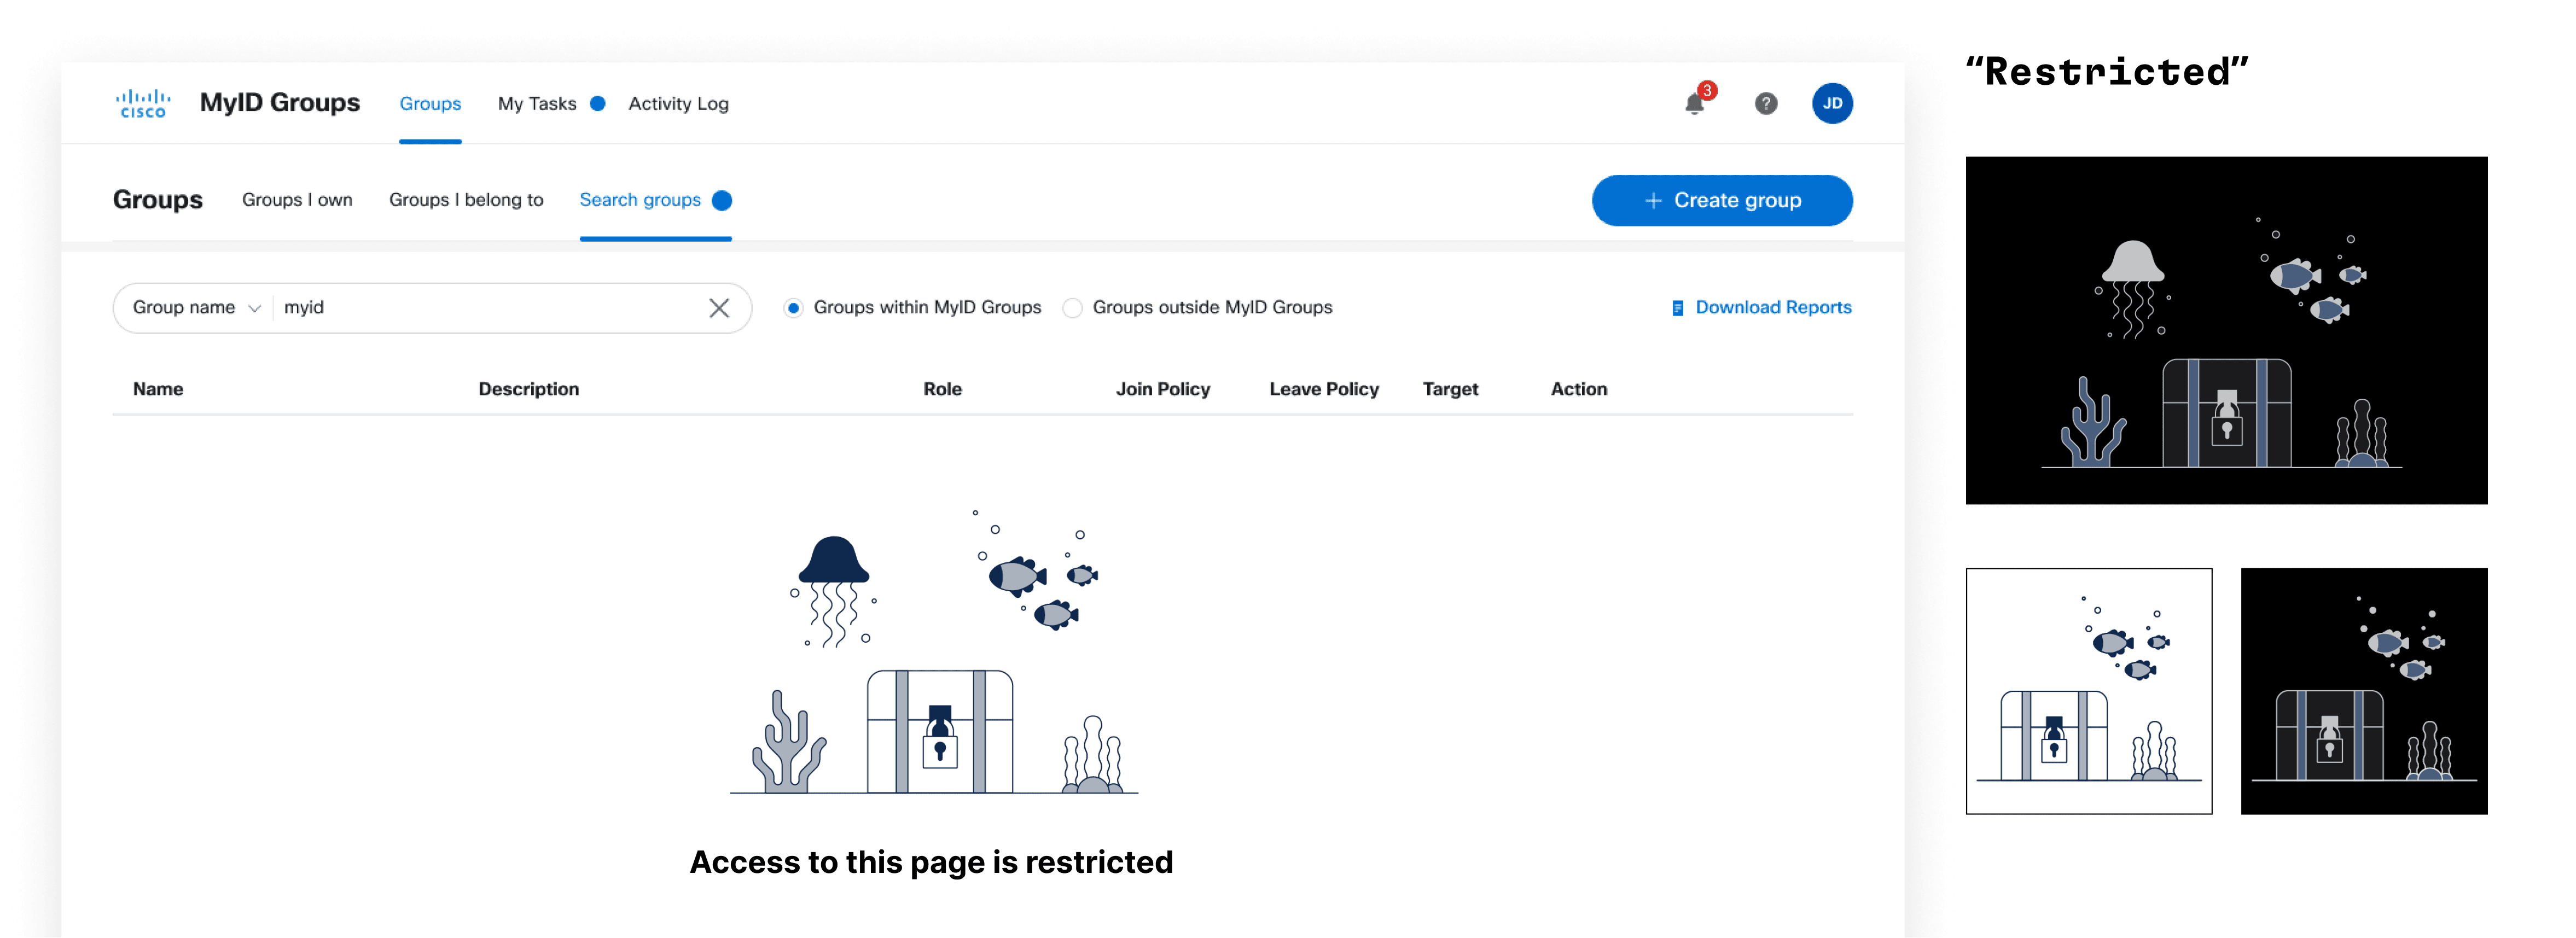Open the Activity Log tab

(678, 104)
